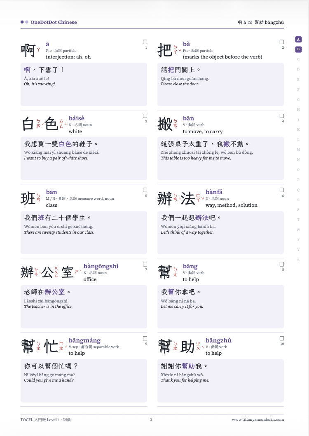Navigate to letter M section
The height and width of the screenshot is (436, 309).
click(x=298, y=150)
